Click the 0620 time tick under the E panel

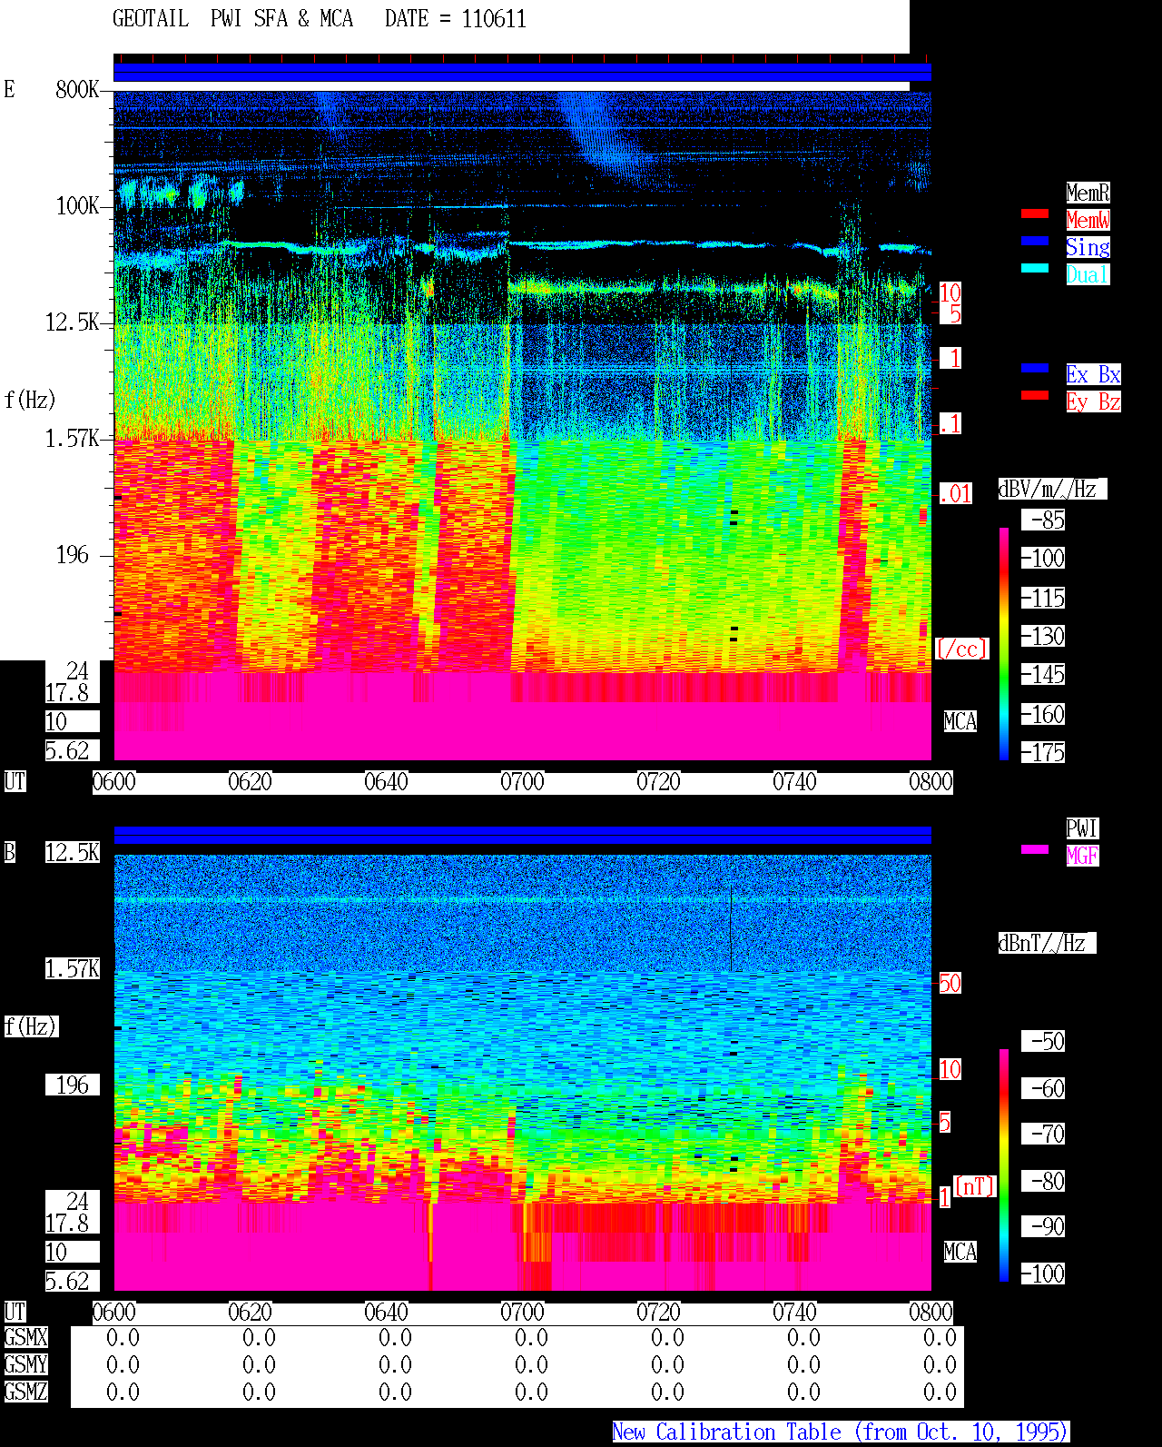pos(250,781)
